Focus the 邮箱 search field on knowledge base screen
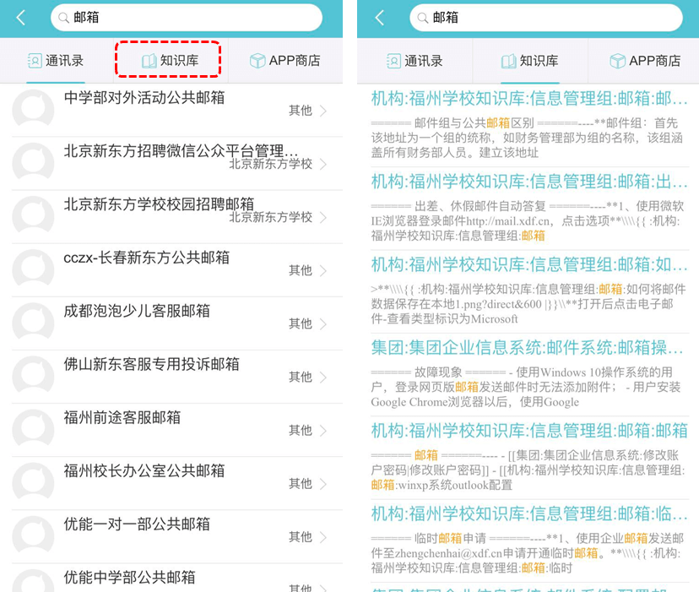This screenshot has height=592, width=699. pos(549,18)
